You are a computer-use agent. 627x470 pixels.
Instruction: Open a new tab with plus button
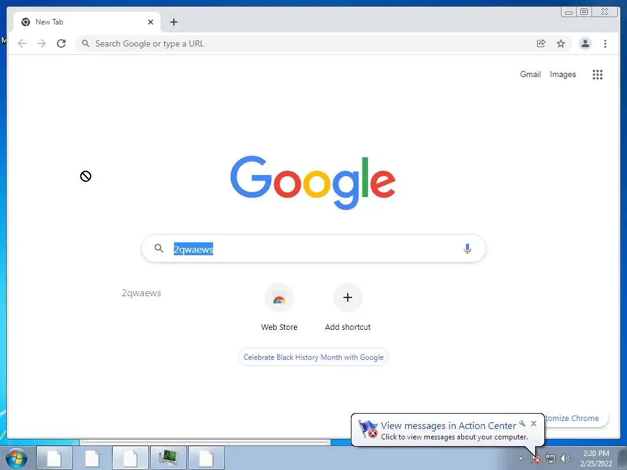173,22
